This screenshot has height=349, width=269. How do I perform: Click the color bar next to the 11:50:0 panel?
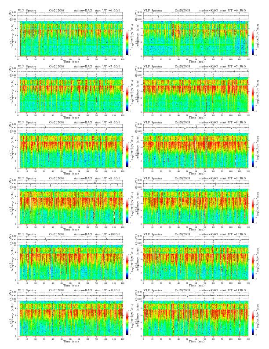[x=253, y=323]
